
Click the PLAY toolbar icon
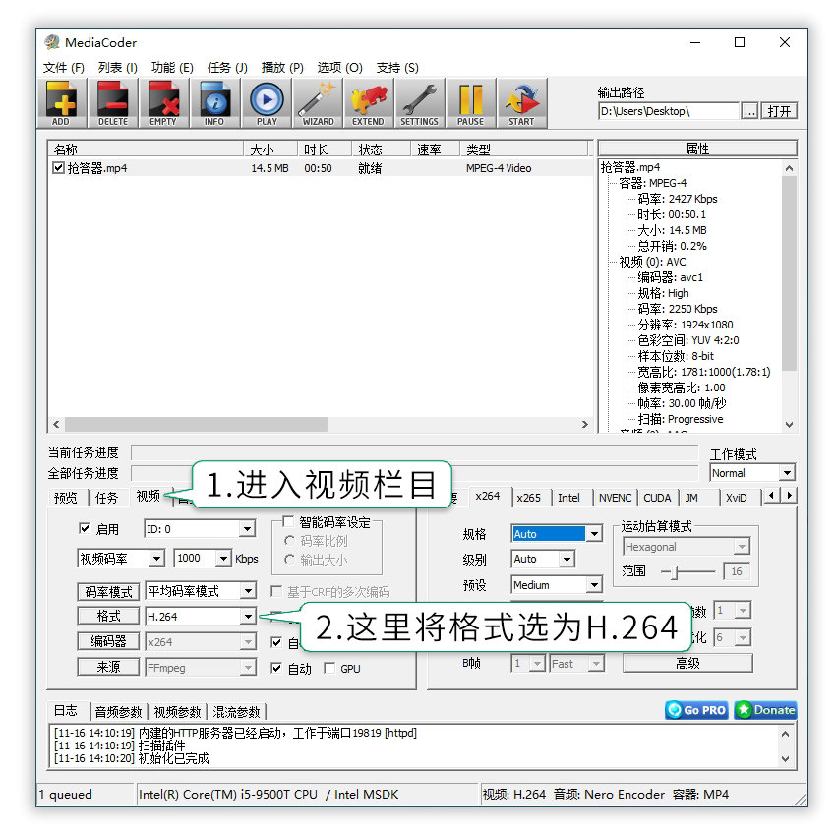coord(267,103)
